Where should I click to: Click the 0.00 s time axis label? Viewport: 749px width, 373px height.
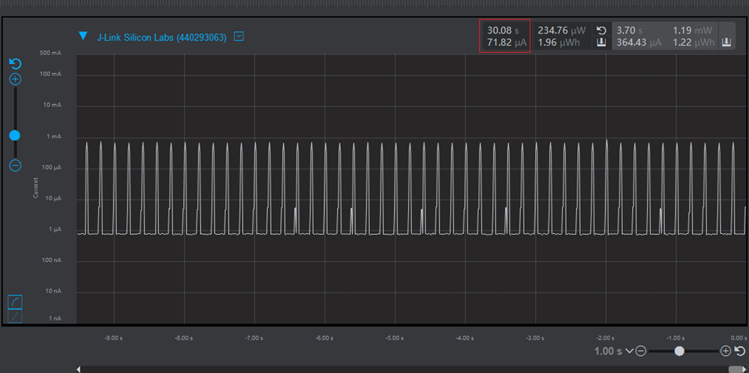pyautogui.click(x=739, y=338)
